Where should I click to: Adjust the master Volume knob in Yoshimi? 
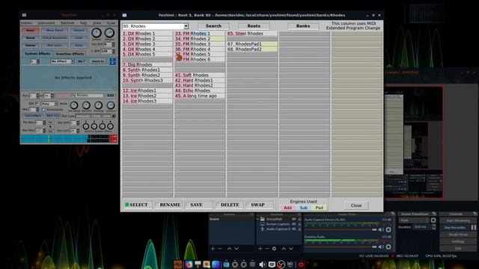tap(109, 33)
